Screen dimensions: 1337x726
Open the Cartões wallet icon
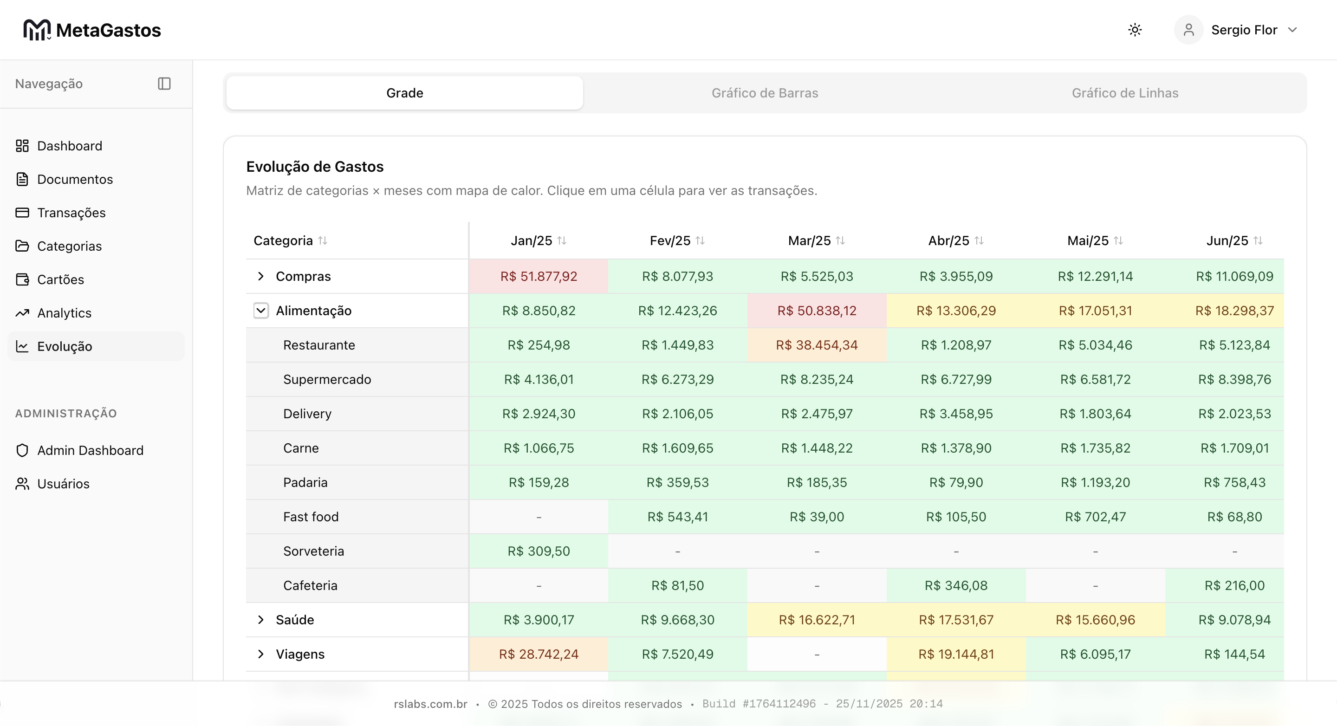[22, 279]
